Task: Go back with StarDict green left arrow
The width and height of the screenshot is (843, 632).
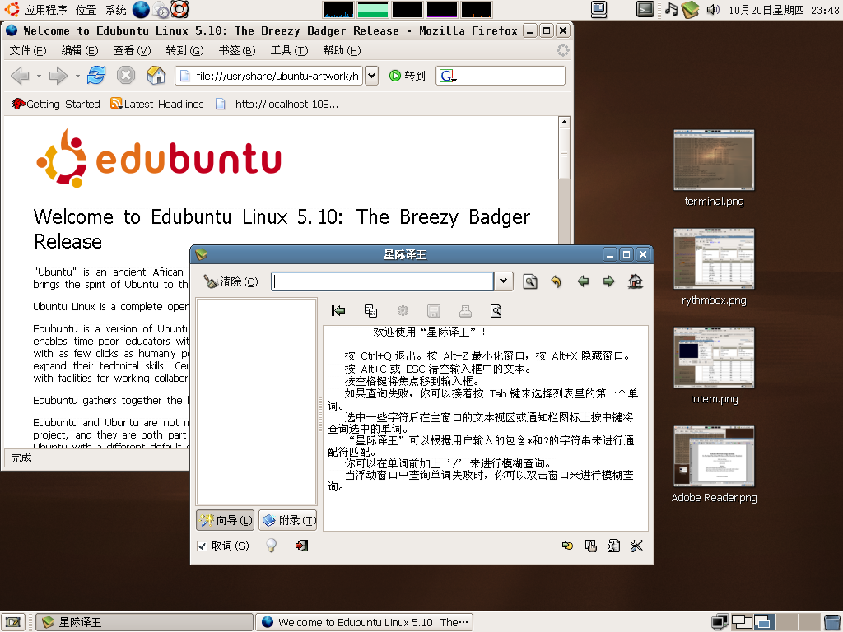Action: (x=583, y=281)
